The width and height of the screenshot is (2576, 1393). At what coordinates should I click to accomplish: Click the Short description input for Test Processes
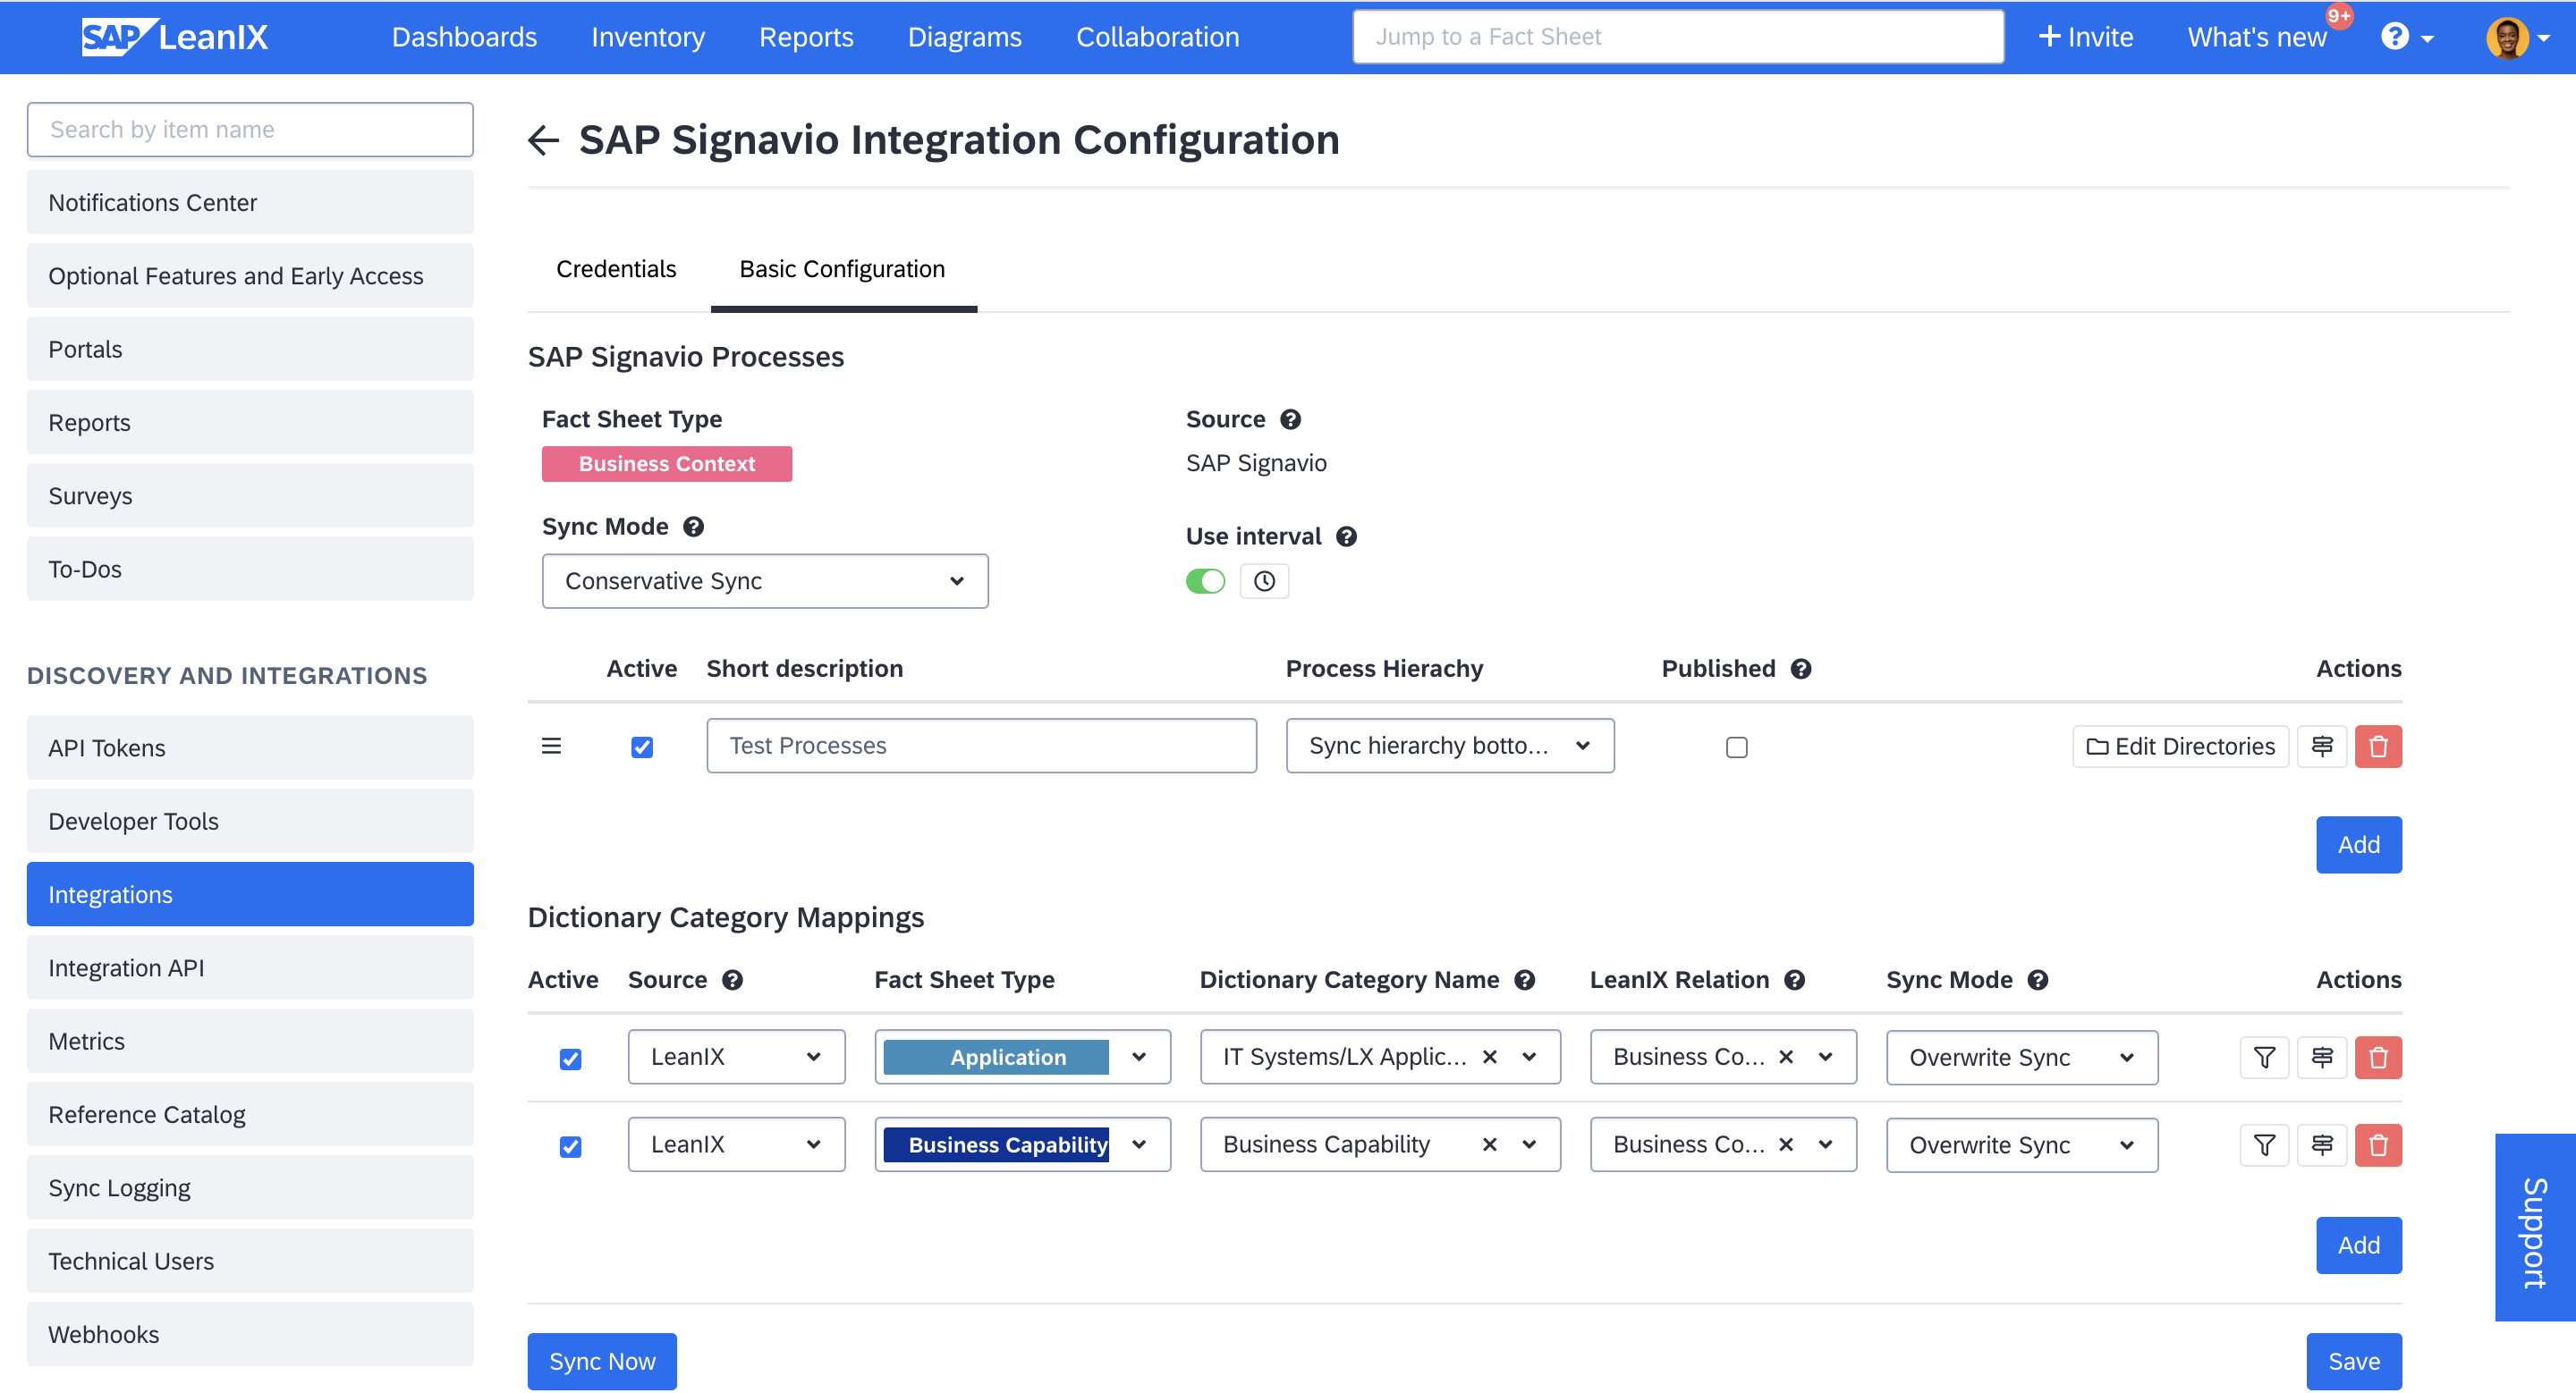[982, 745]
